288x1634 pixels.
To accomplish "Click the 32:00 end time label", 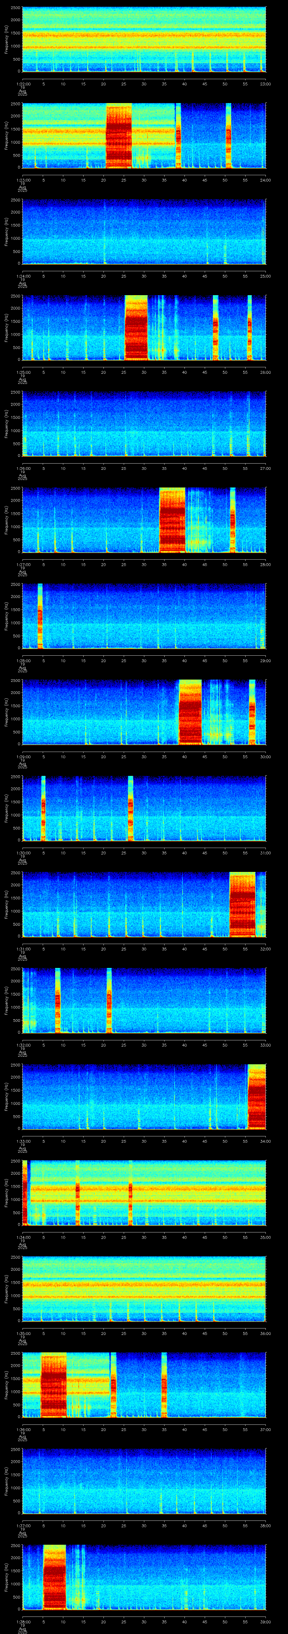I will point(265,949).
